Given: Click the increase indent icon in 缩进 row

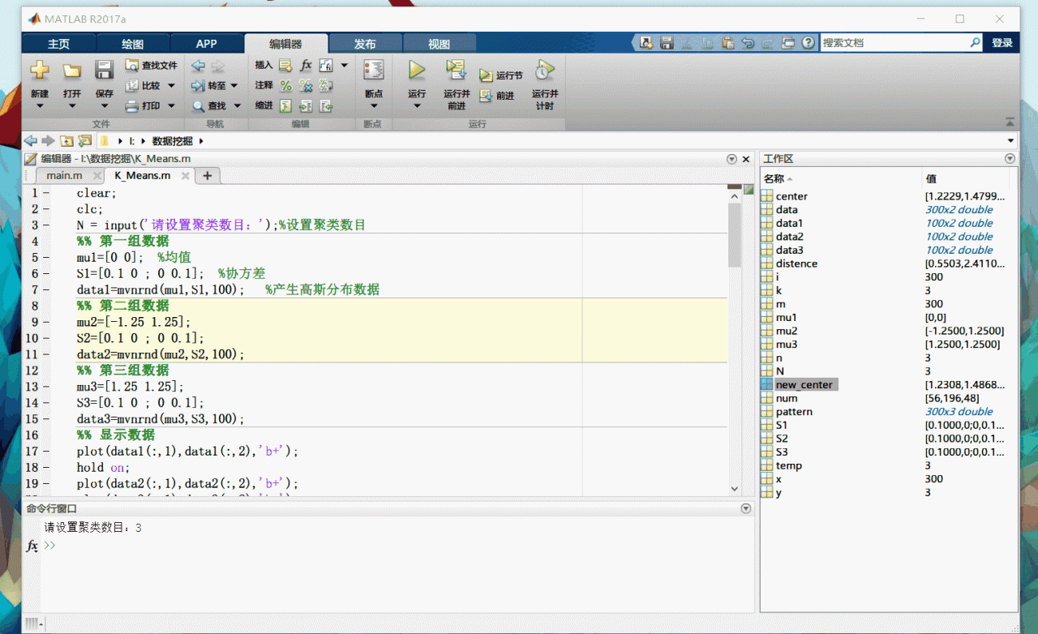Looking at the screenshot, I should [x=306, y=105].
